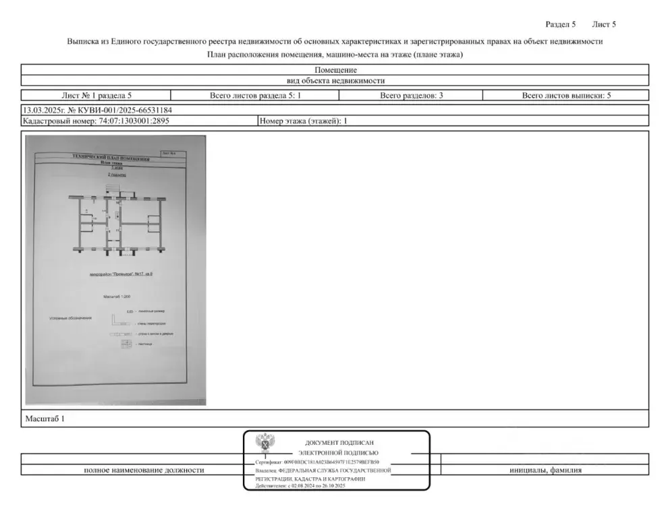The height and width of the screenshot is (517, 670).
Task: Click the Rosreestr coat of arms emblem
Action: coord(265,443)
